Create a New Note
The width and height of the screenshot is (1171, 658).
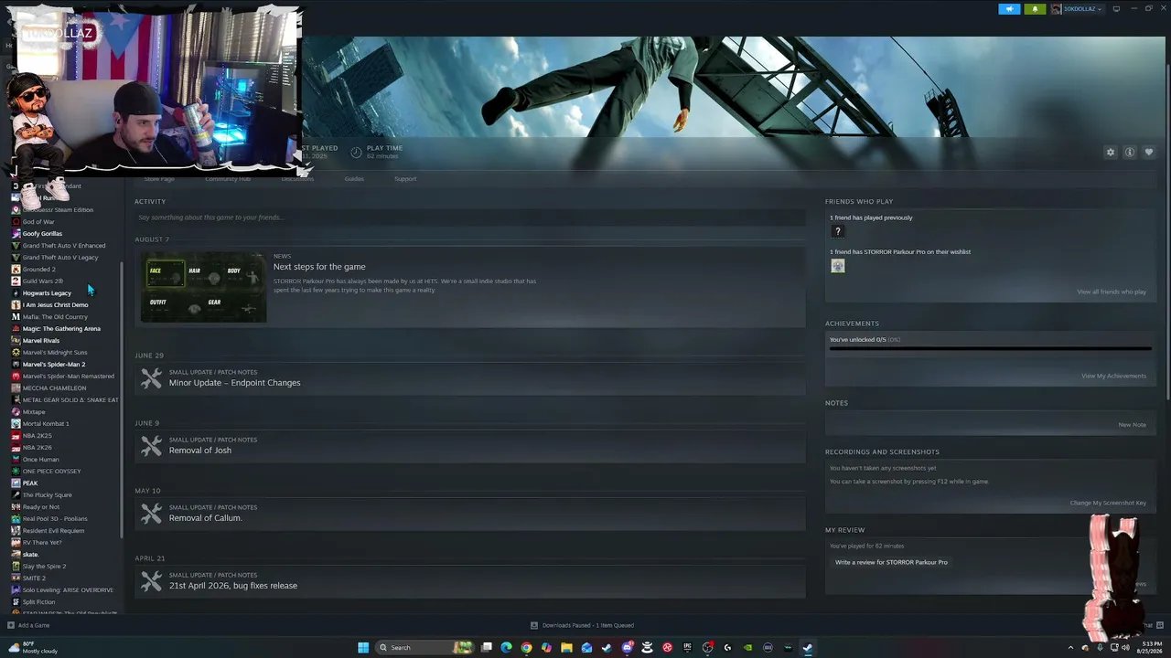point(1132,424)
